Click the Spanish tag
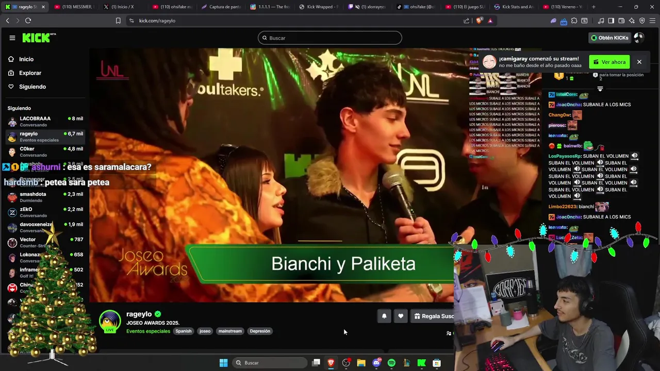This screenshot has width=660, height=371. tap(183, 331)
